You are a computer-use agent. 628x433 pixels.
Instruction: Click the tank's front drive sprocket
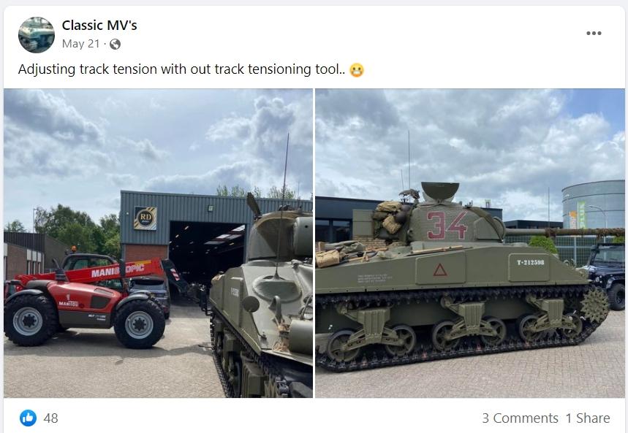(x=594, y=305)
